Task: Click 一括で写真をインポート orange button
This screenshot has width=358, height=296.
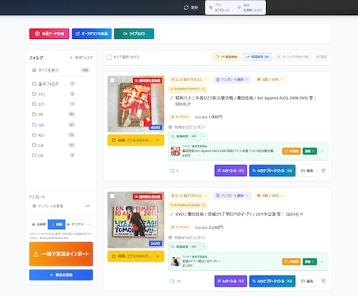Action: [x=61, y=254]
